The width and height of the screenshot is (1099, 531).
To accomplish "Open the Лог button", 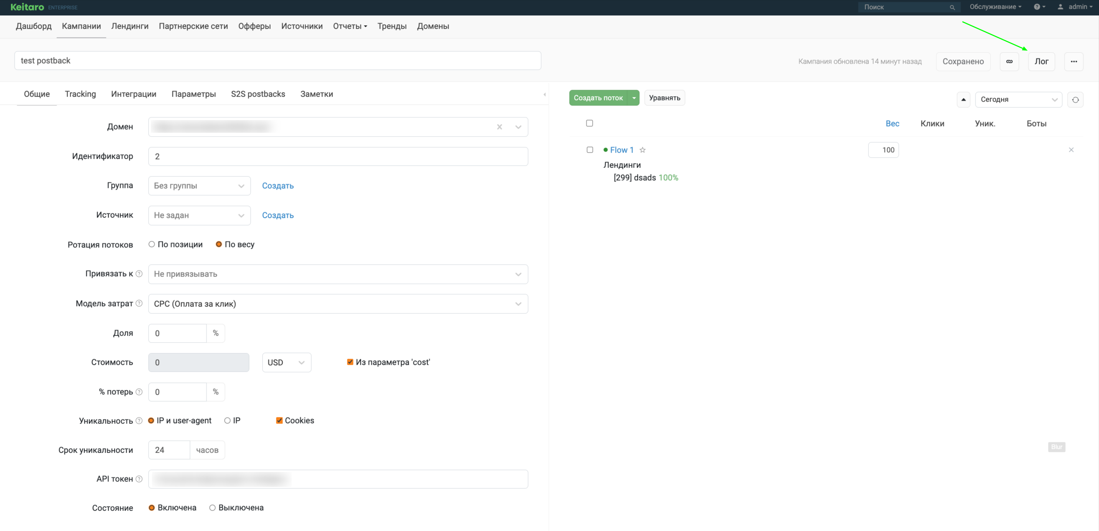I will click(x=1041, y=61).
